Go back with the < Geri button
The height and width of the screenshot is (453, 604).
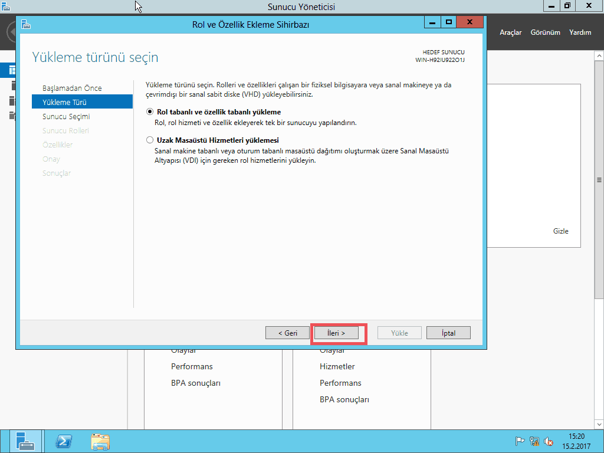click(x=287, y=333)
